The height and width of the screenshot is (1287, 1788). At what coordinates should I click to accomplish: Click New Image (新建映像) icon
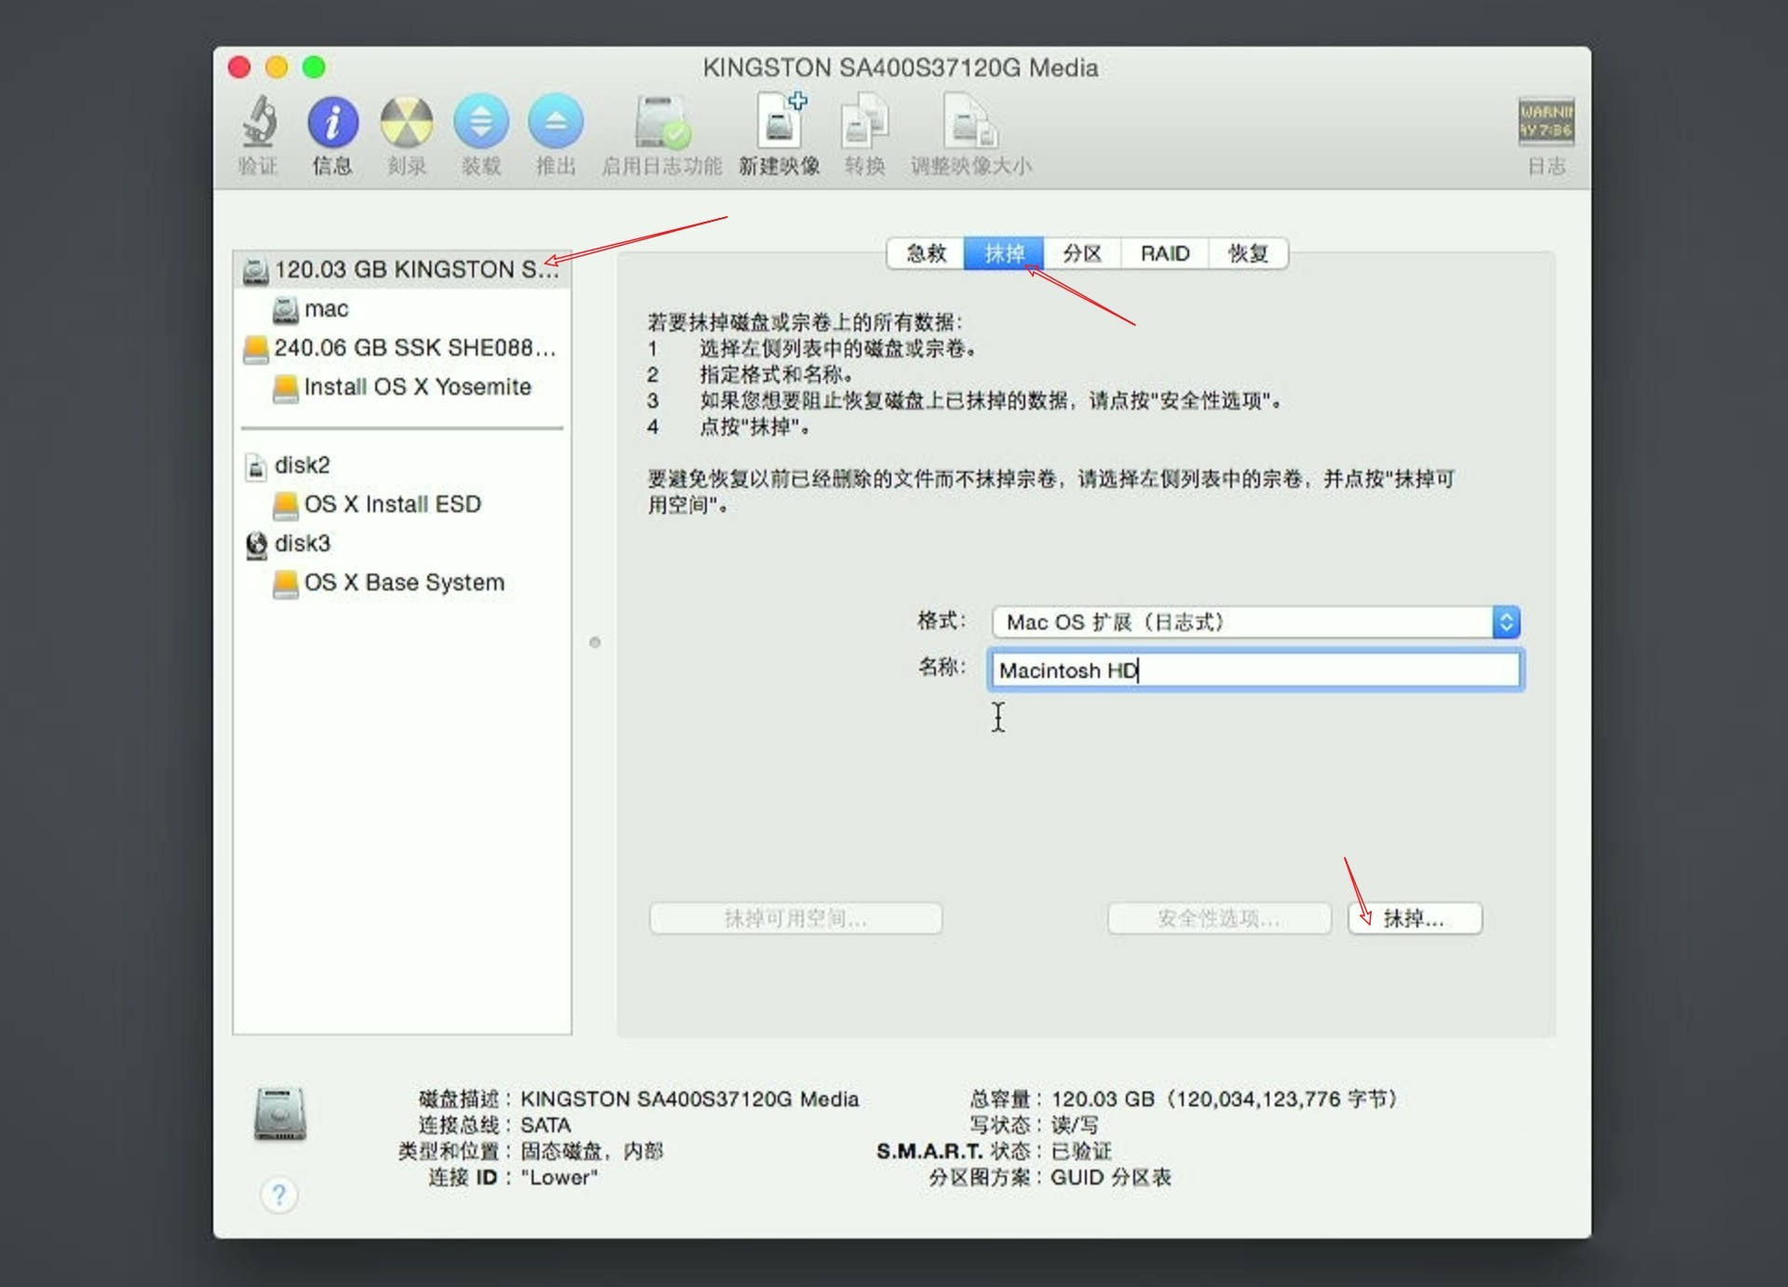pos(779,124)
